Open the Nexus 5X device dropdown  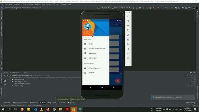pos(121,8)
